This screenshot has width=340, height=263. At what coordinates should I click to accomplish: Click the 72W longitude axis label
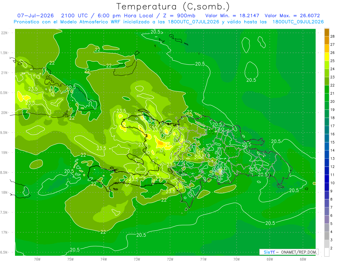[x=170, y=259]
